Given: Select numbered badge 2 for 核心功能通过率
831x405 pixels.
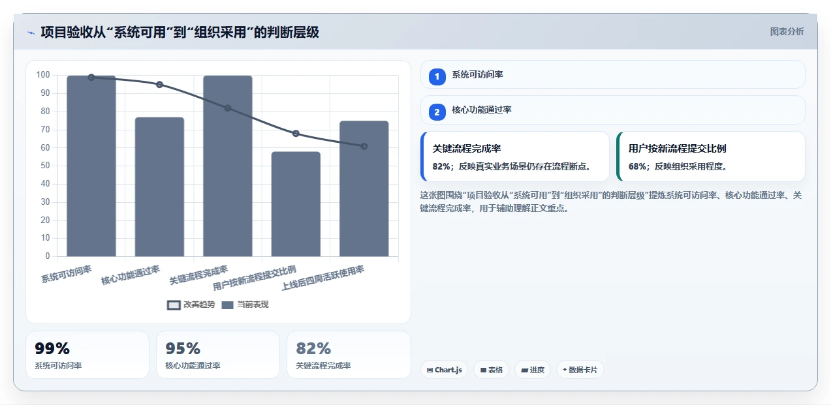Looking at the screenshot, I should click(x=437, y=112).
